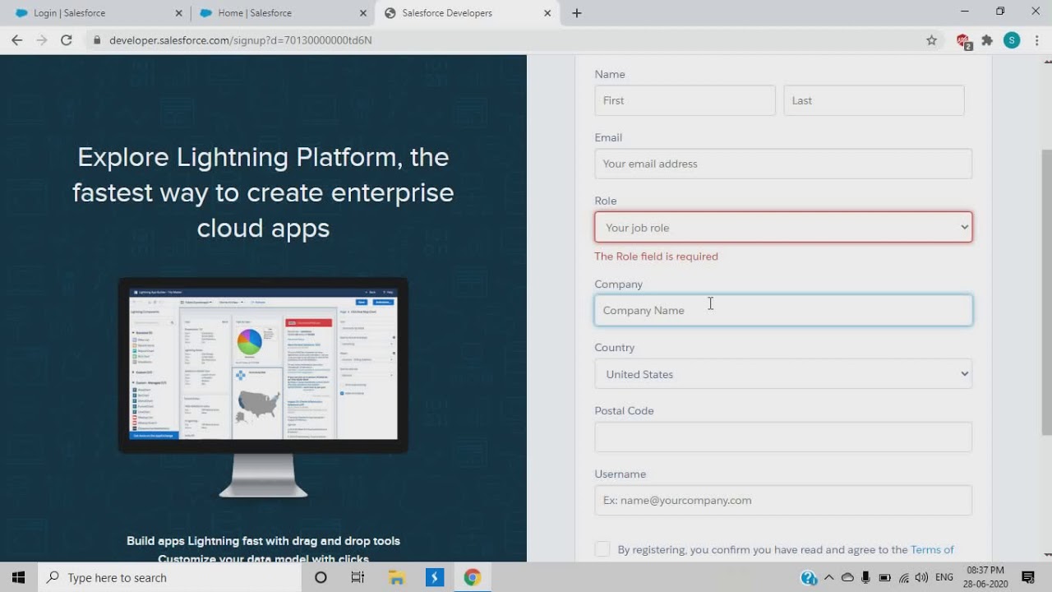Open a new tab with plus icon
Screen dimensions: 1052x592
[577, 13]
